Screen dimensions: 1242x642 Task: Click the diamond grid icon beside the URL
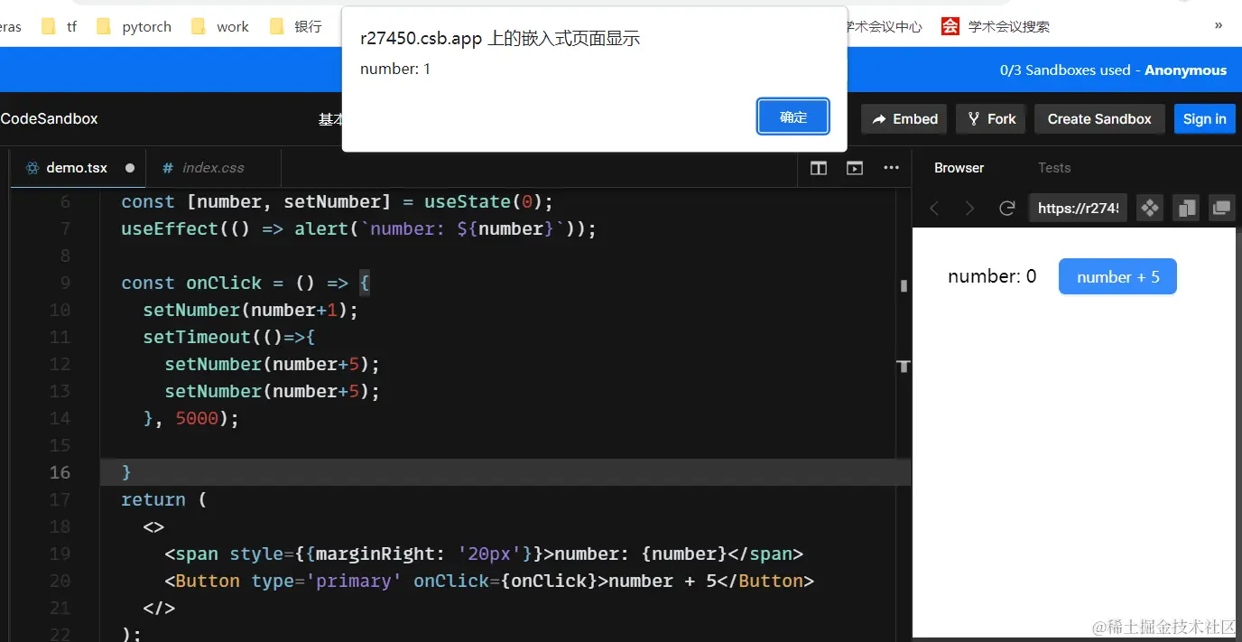[x=1149, y=209]
